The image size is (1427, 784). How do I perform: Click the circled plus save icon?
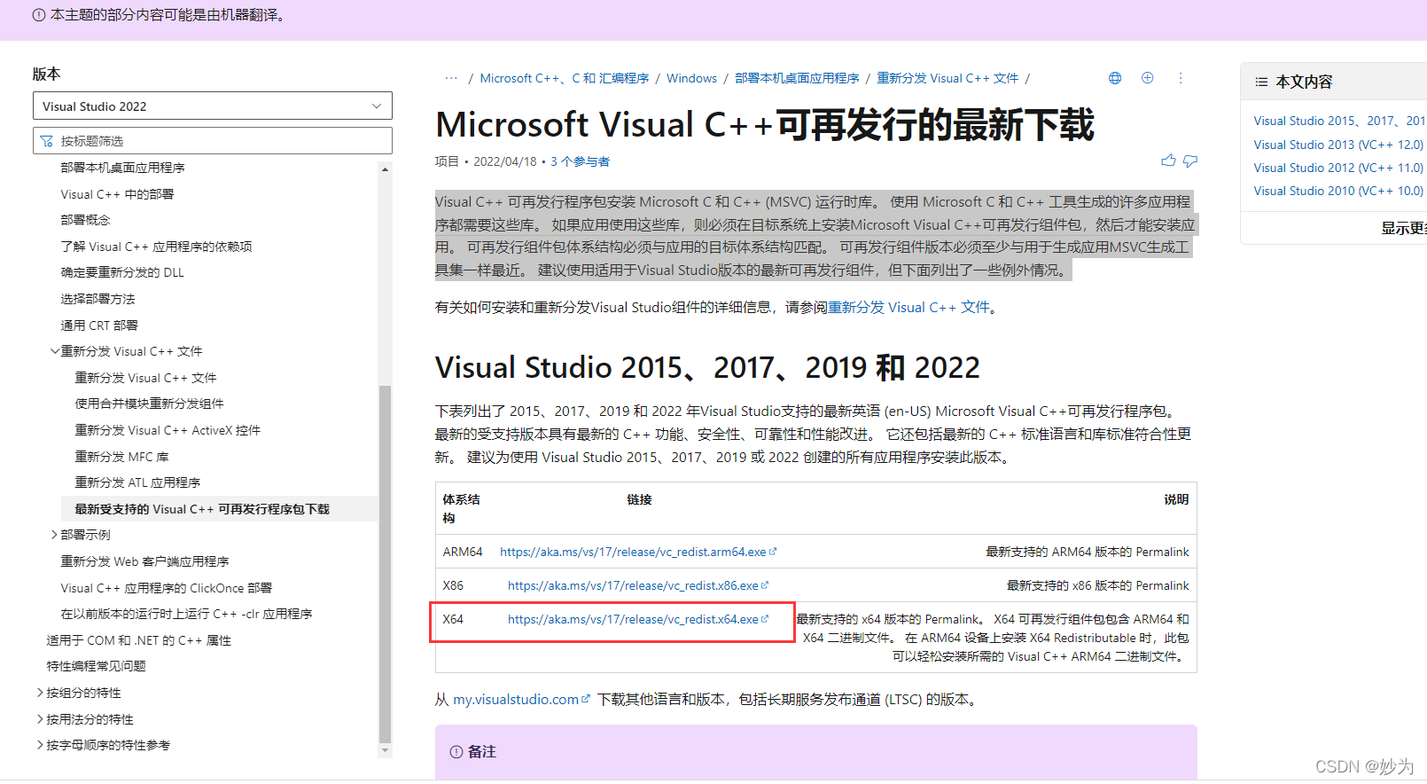click(x=1147, y=78)
